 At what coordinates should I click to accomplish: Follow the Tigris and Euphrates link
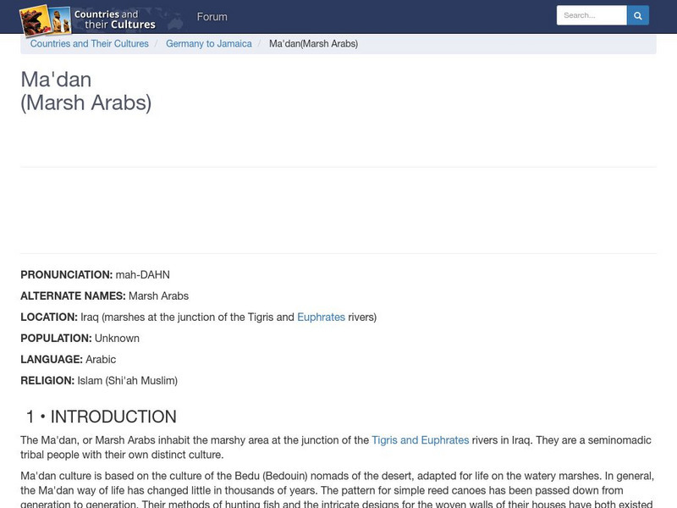pos(420,440)
